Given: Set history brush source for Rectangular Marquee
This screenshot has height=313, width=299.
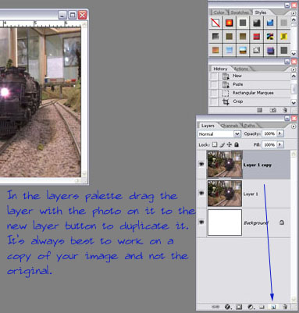Looking at the screenshot, I should (214, 93).
